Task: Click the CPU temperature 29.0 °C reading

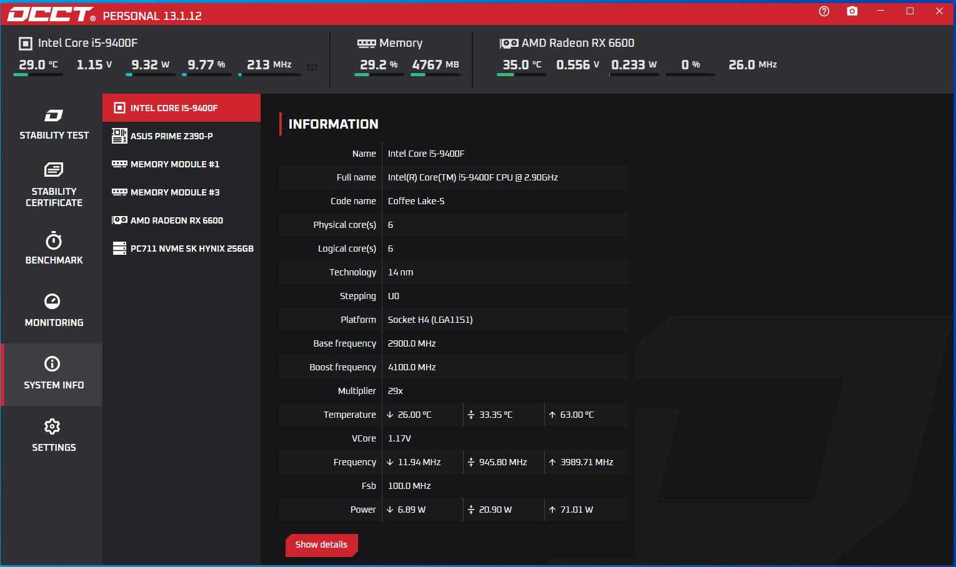Action: click(x=38, y=65)
